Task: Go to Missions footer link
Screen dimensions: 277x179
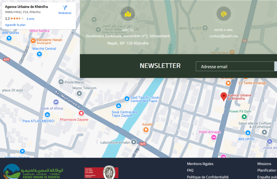Action: [264, 164]
